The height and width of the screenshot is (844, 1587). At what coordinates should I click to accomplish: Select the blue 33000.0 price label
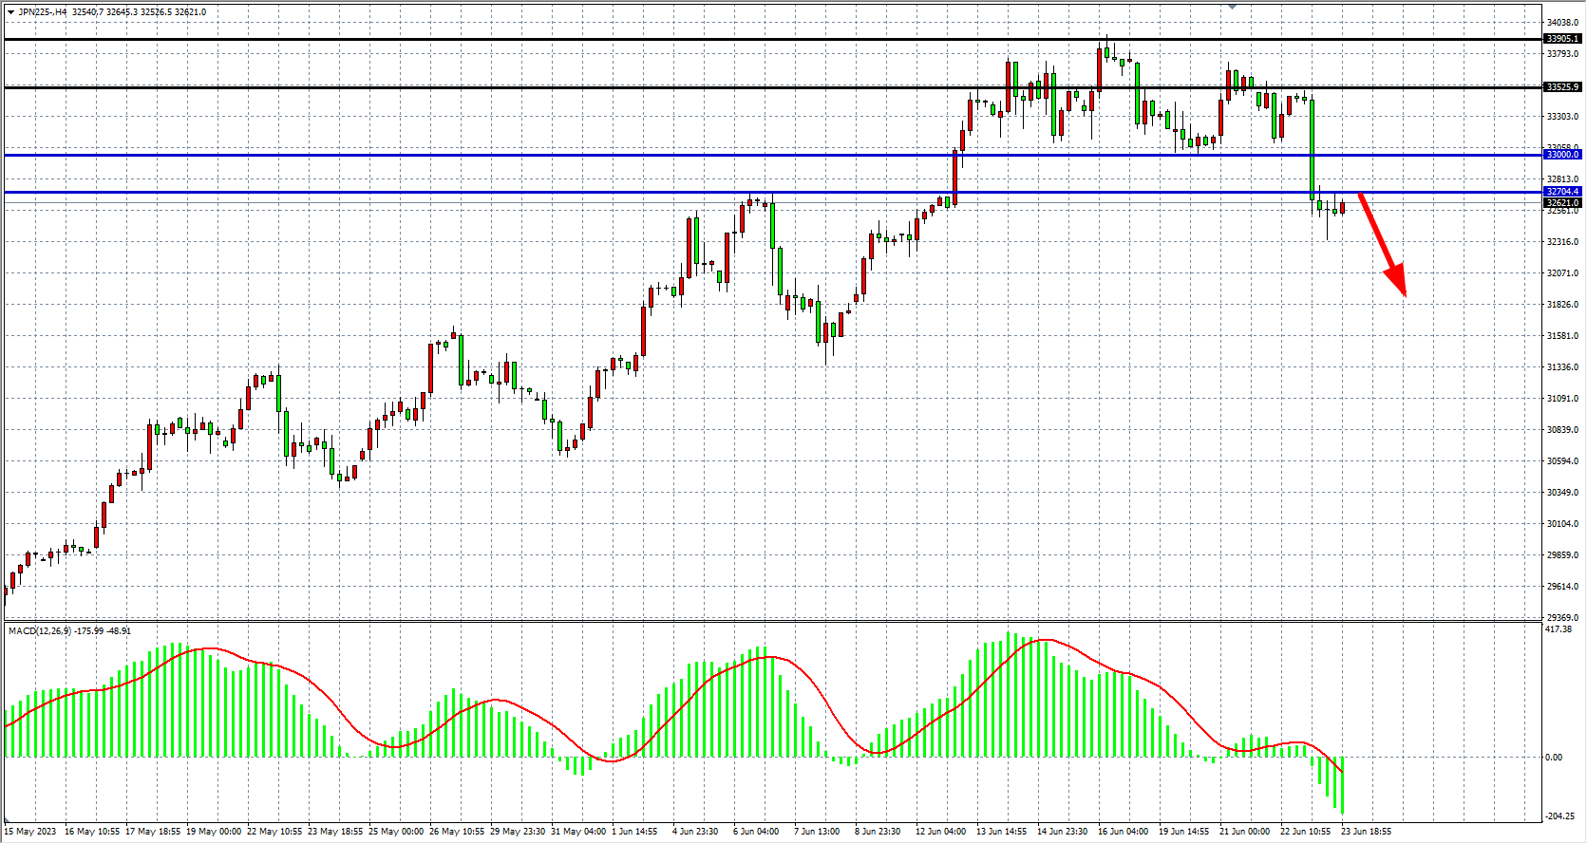click(x=1562, y=155)
